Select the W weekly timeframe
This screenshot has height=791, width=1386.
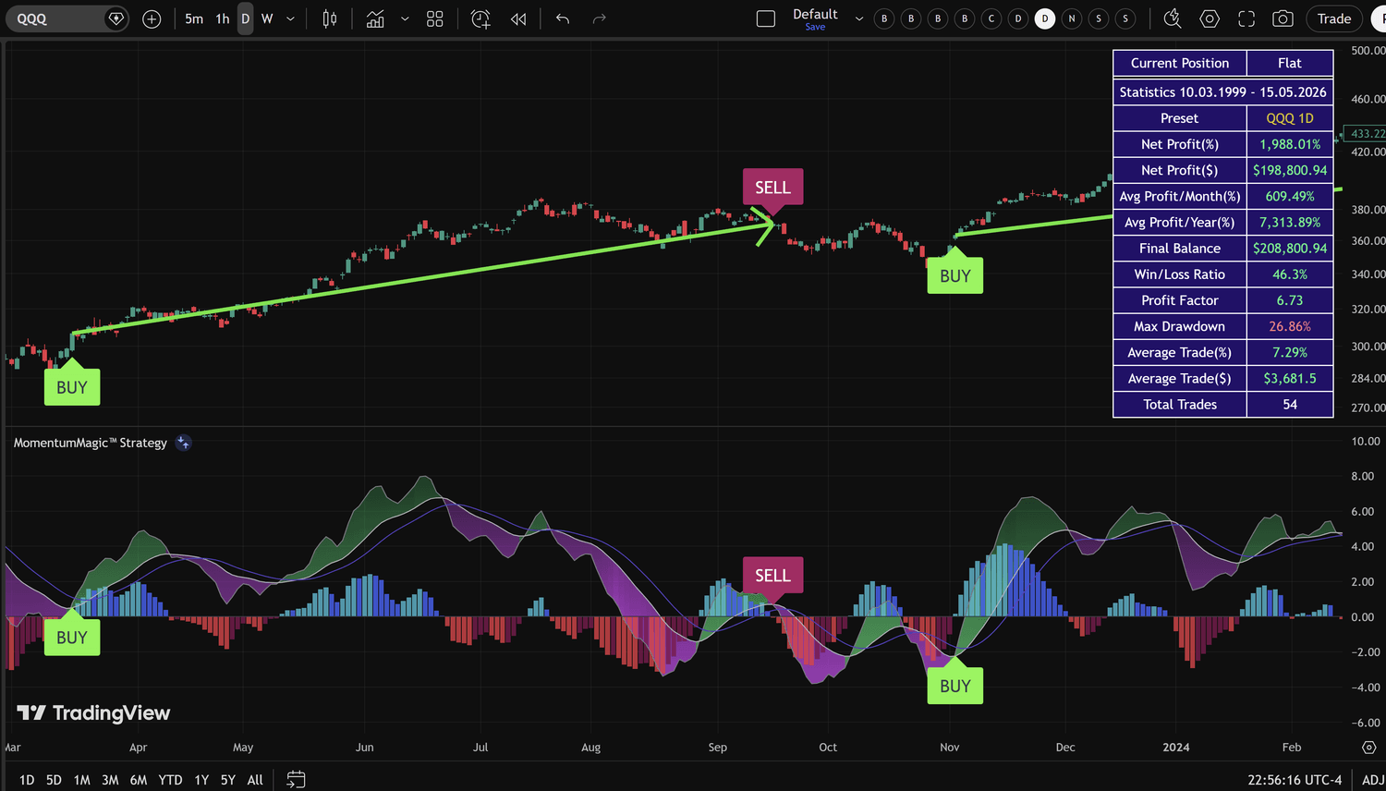click(x=267, y=18)
